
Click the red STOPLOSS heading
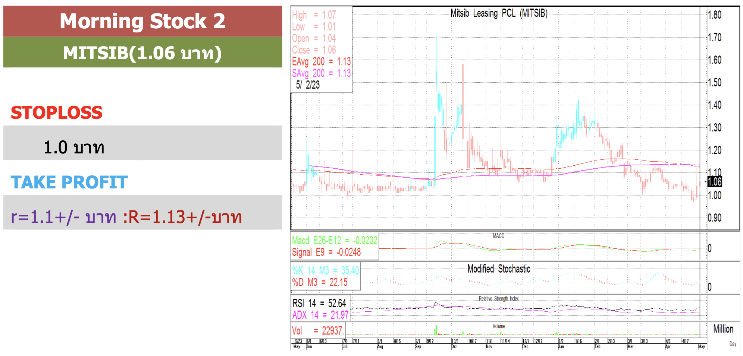click(x=56, y=112)
